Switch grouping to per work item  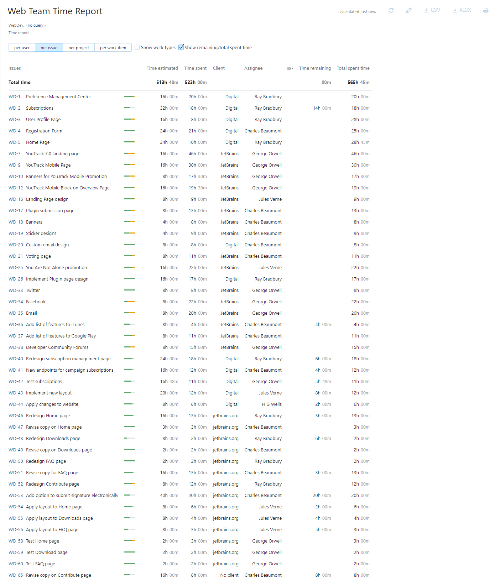click(113, 48)
